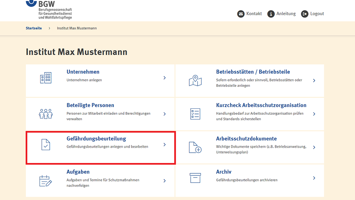Log out using the Logout button
Image resolution: width=355 pixels, height=200 pixels.
313,14
